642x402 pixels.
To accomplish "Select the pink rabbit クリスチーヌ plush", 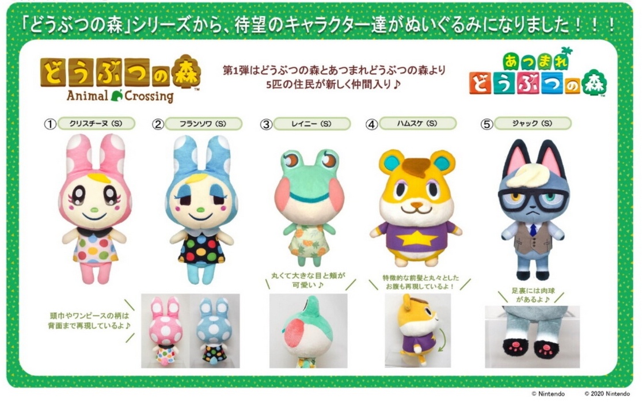I will click(95, 209).
